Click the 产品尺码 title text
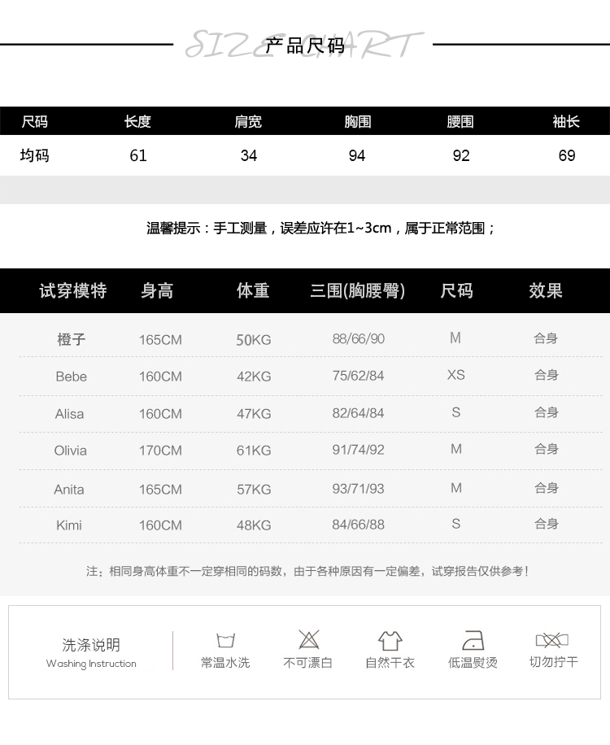 pyautogui.click(x=305, y=46)
